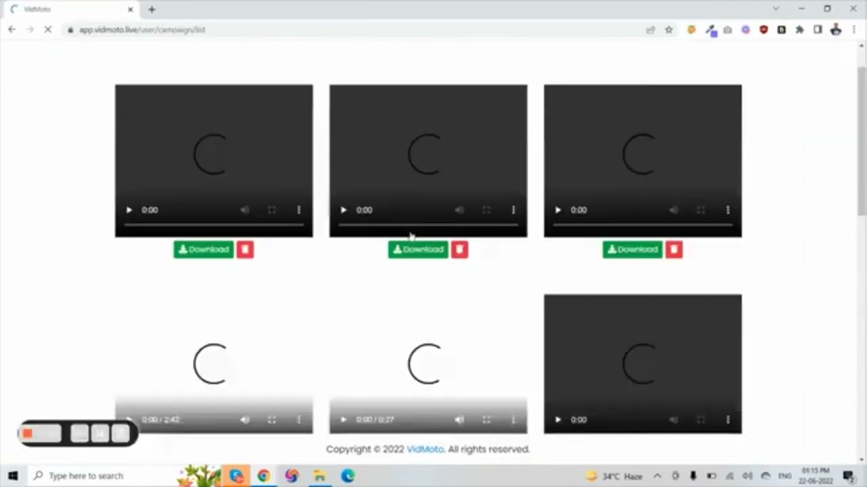Share this page via the share icon
This screenshot has height=487, width=867.
pos(651,30)
